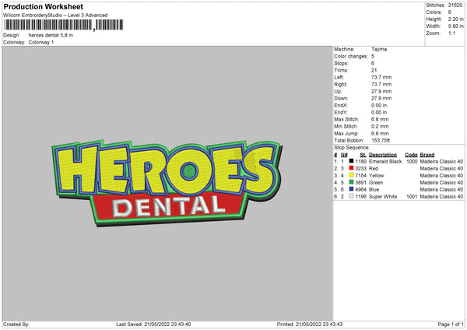Click the Green thread color swatch

pyautogui.click(x=352, y=182)
